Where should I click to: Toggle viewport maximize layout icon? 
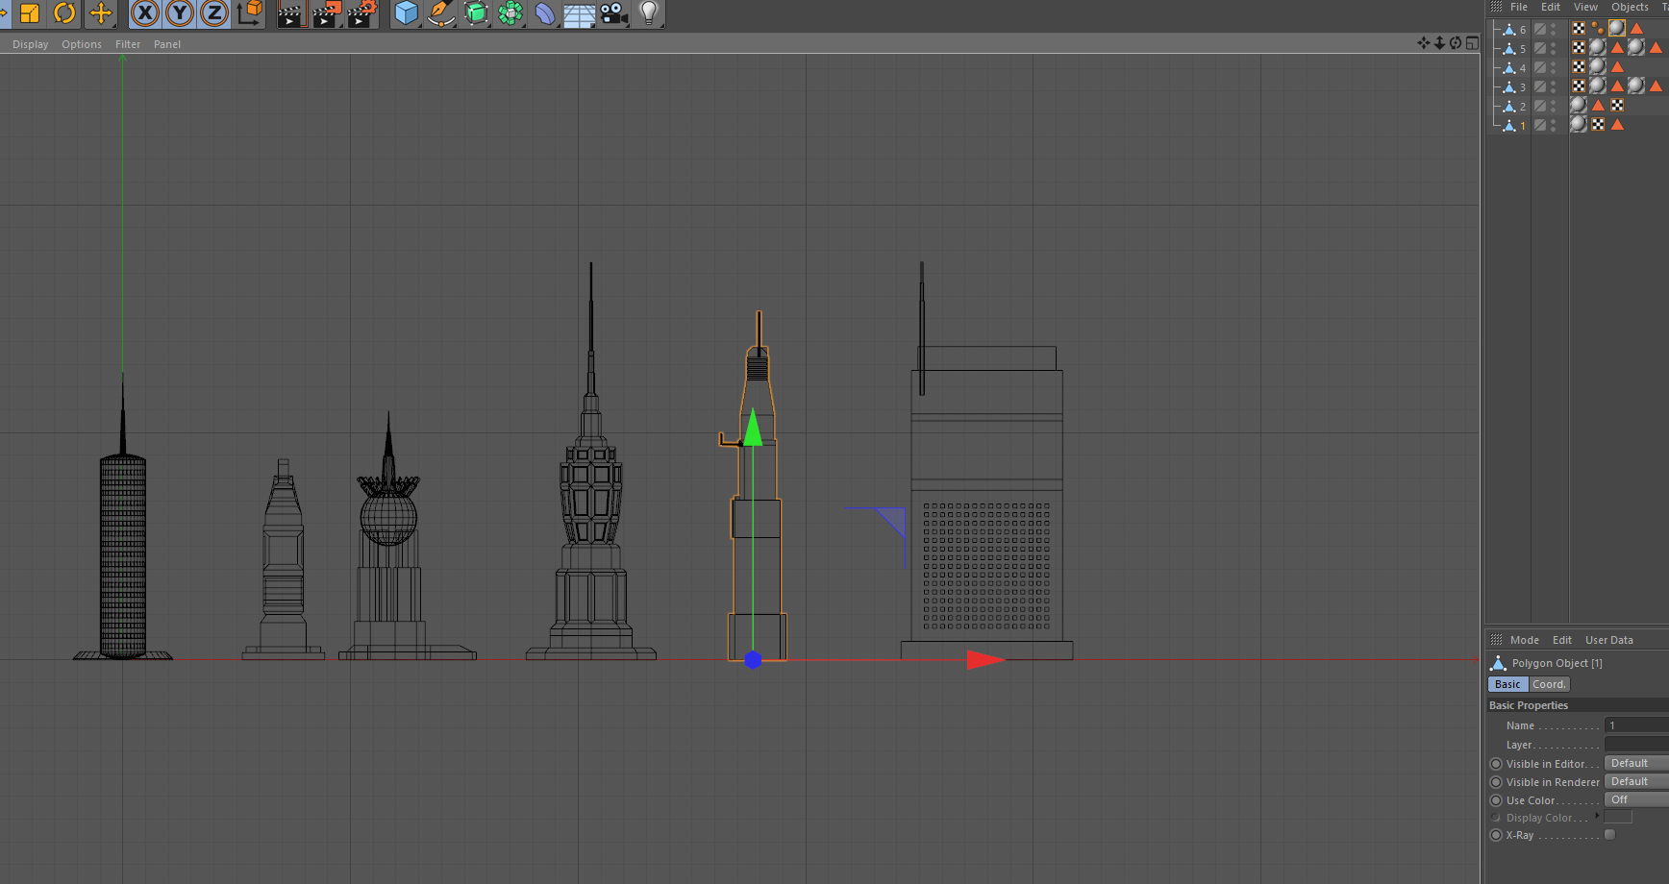tap(1472, 42)
